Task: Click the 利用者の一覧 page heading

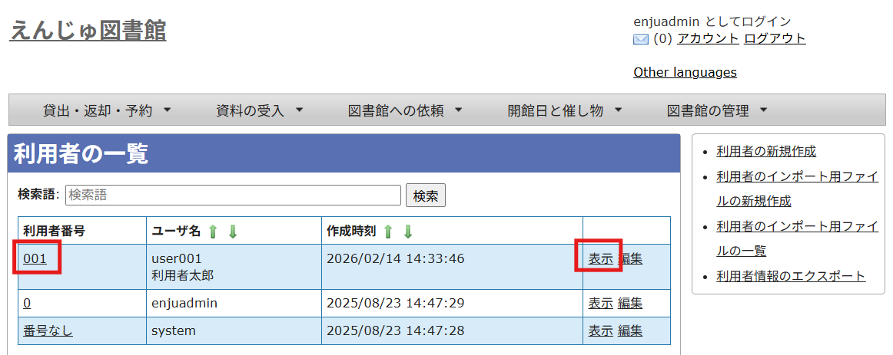Action: point(80,153)
